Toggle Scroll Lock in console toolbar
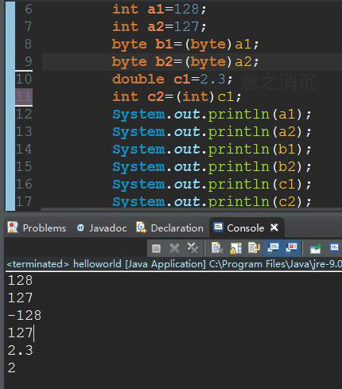 click(x=235, y=248)
